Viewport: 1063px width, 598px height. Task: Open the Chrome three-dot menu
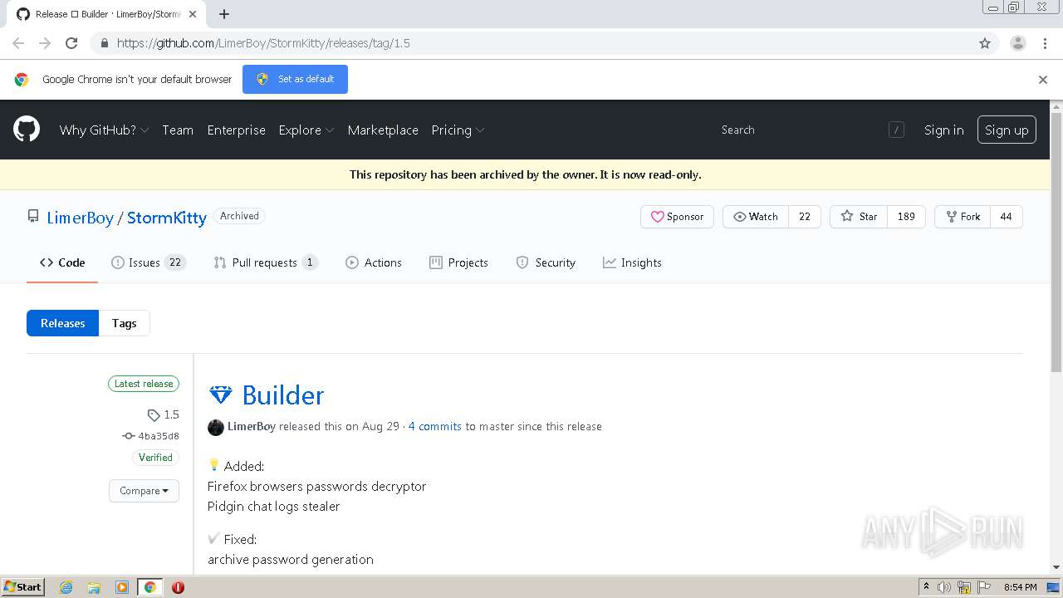pyautogui.click(x=1045, y=43)
